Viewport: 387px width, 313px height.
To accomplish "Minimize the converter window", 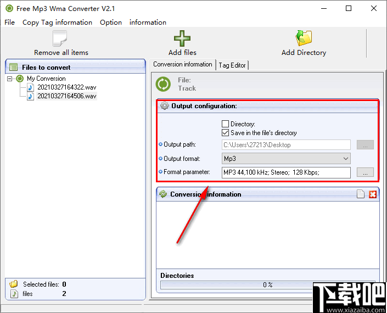I will tap(324, 8).
